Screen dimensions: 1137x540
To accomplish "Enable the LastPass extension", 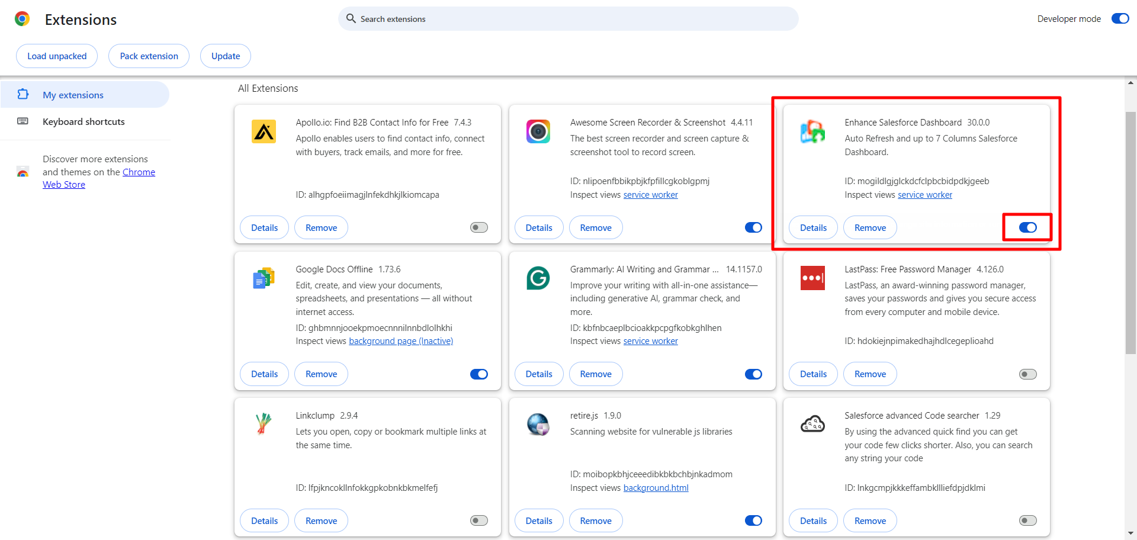I will [x=1028, y=374].
